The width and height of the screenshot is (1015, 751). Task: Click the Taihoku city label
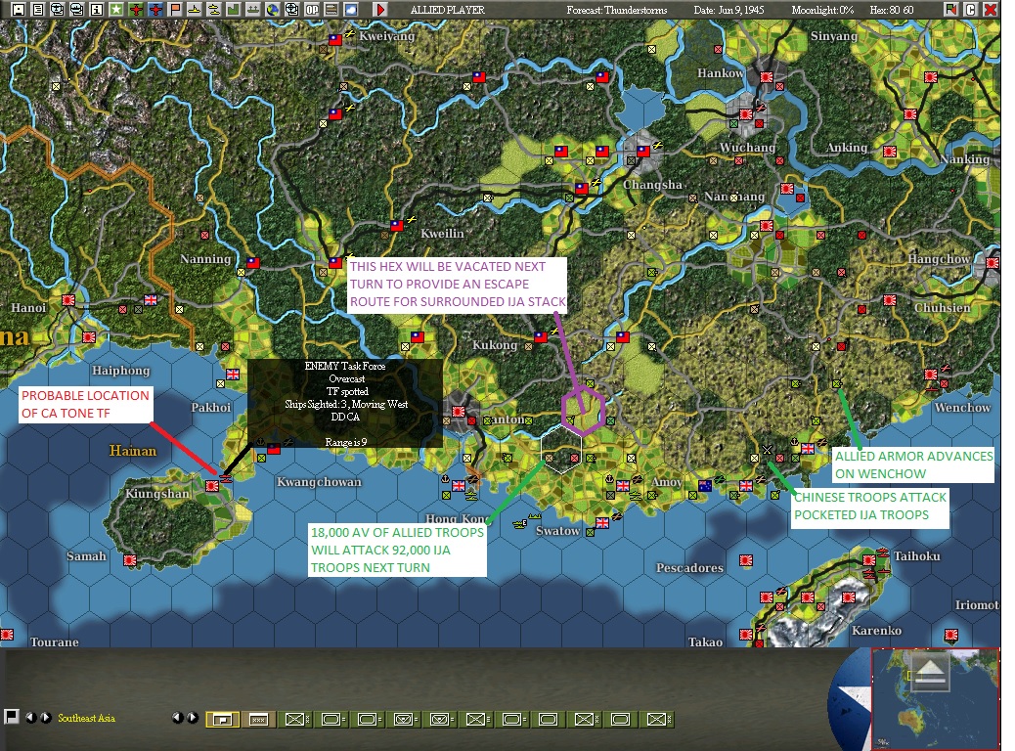(916, 556)
